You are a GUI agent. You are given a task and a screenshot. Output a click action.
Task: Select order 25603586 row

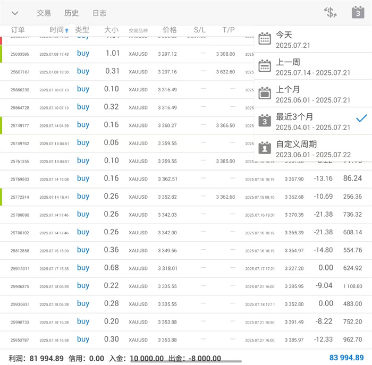[x=127, y=54]
